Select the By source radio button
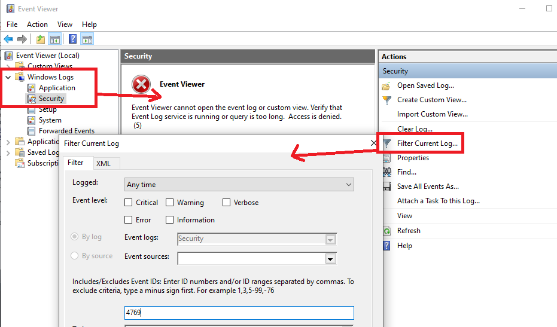The height and width of the screenshot is (327, 557). coord(74,256)
